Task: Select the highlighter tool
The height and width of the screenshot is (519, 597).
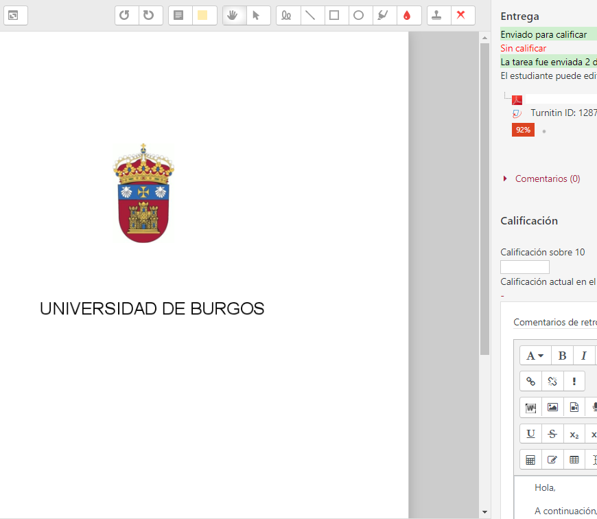Action: pyautogui.click(x=384, y=16)
